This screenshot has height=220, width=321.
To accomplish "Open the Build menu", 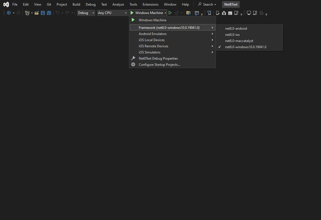I will tap(76, 4).
